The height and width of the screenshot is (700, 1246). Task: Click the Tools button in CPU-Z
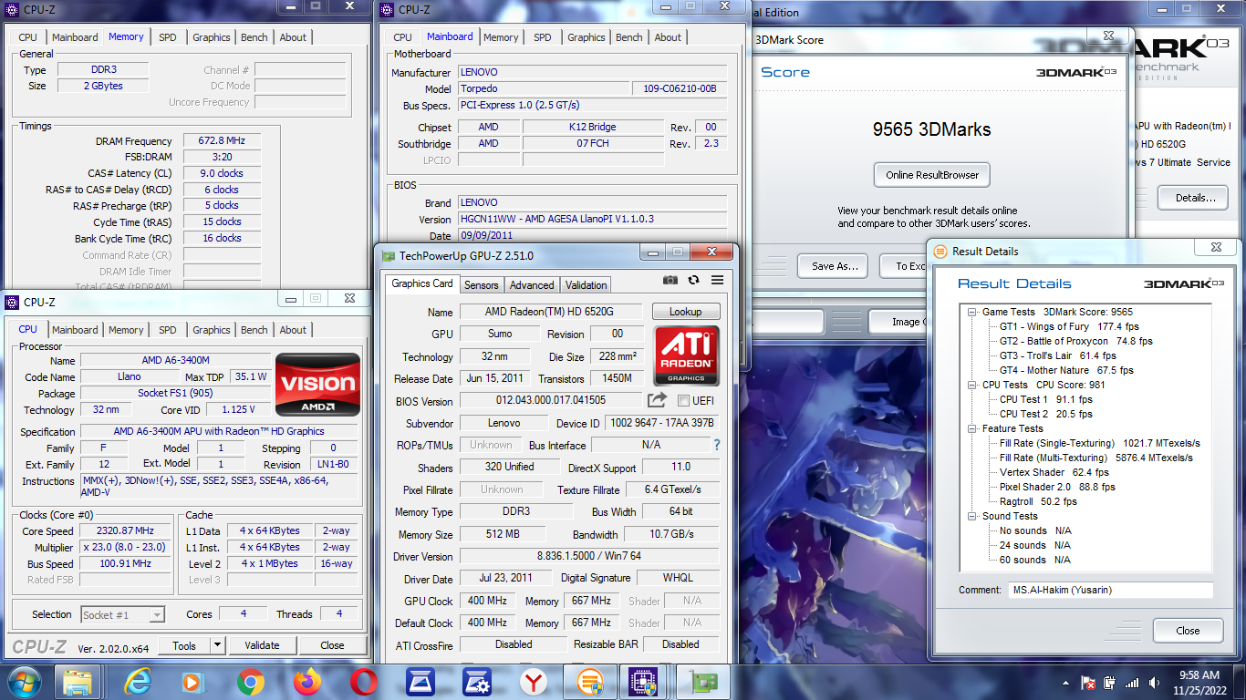click(184, 645)
